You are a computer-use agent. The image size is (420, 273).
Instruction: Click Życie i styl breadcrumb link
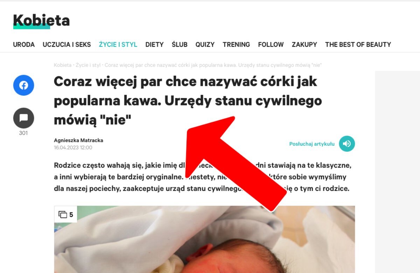coord(88,65)
